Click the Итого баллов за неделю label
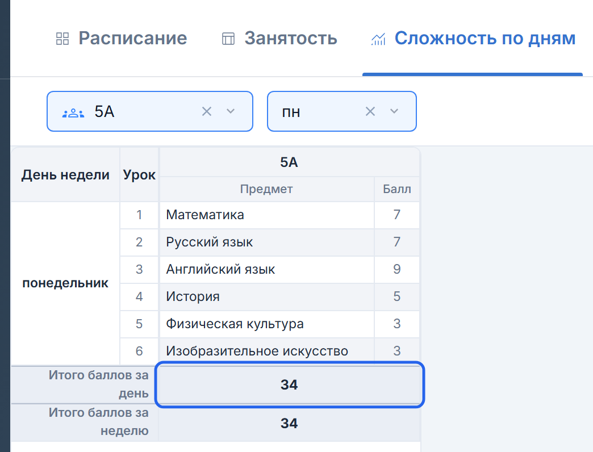This screenshot has width=593, height=452. point(98,422)
